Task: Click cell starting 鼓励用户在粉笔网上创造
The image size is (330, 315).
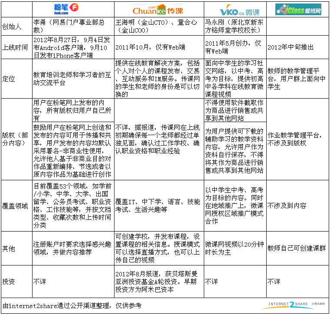Action: click(73, 151)
